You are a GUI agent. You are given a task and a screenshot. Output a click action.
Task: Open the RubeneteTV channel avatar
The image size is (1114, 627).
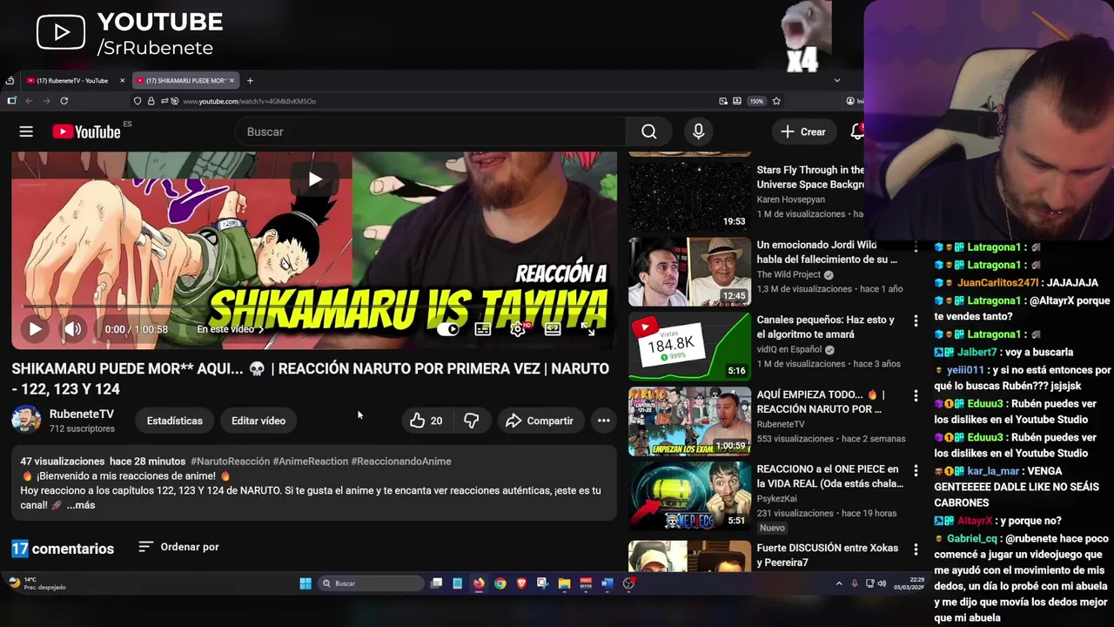(x=26, y=420)
